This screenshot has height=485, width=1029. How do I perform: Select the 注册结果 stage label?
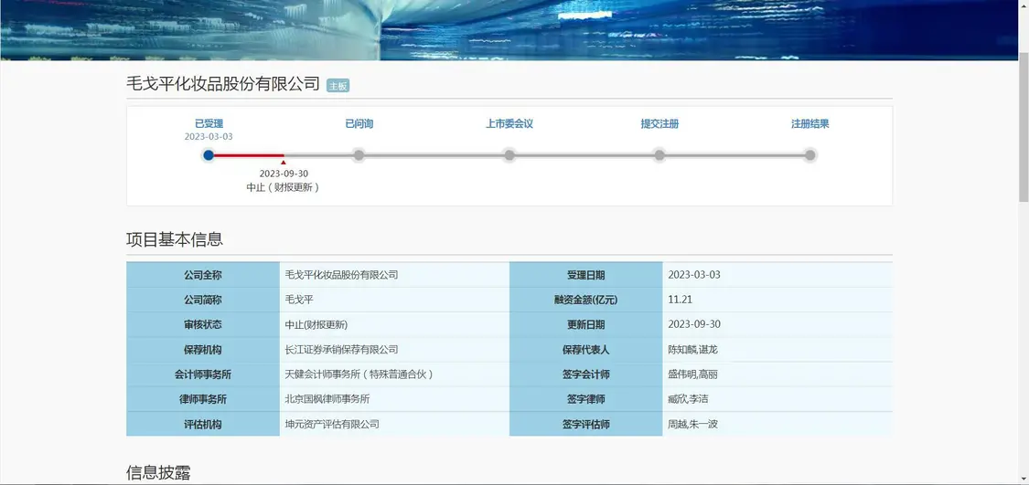tap(809, 123)
